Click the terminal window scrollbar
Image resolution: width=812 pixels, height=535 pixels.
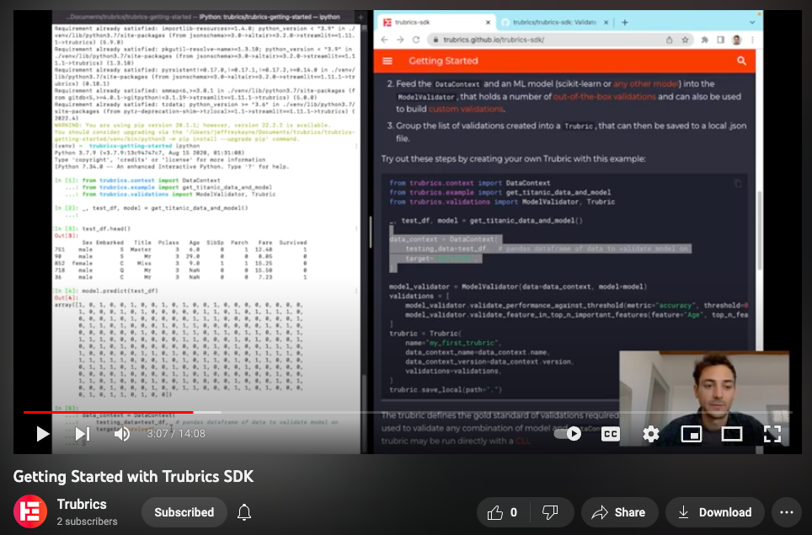click(x=364, y=415)
